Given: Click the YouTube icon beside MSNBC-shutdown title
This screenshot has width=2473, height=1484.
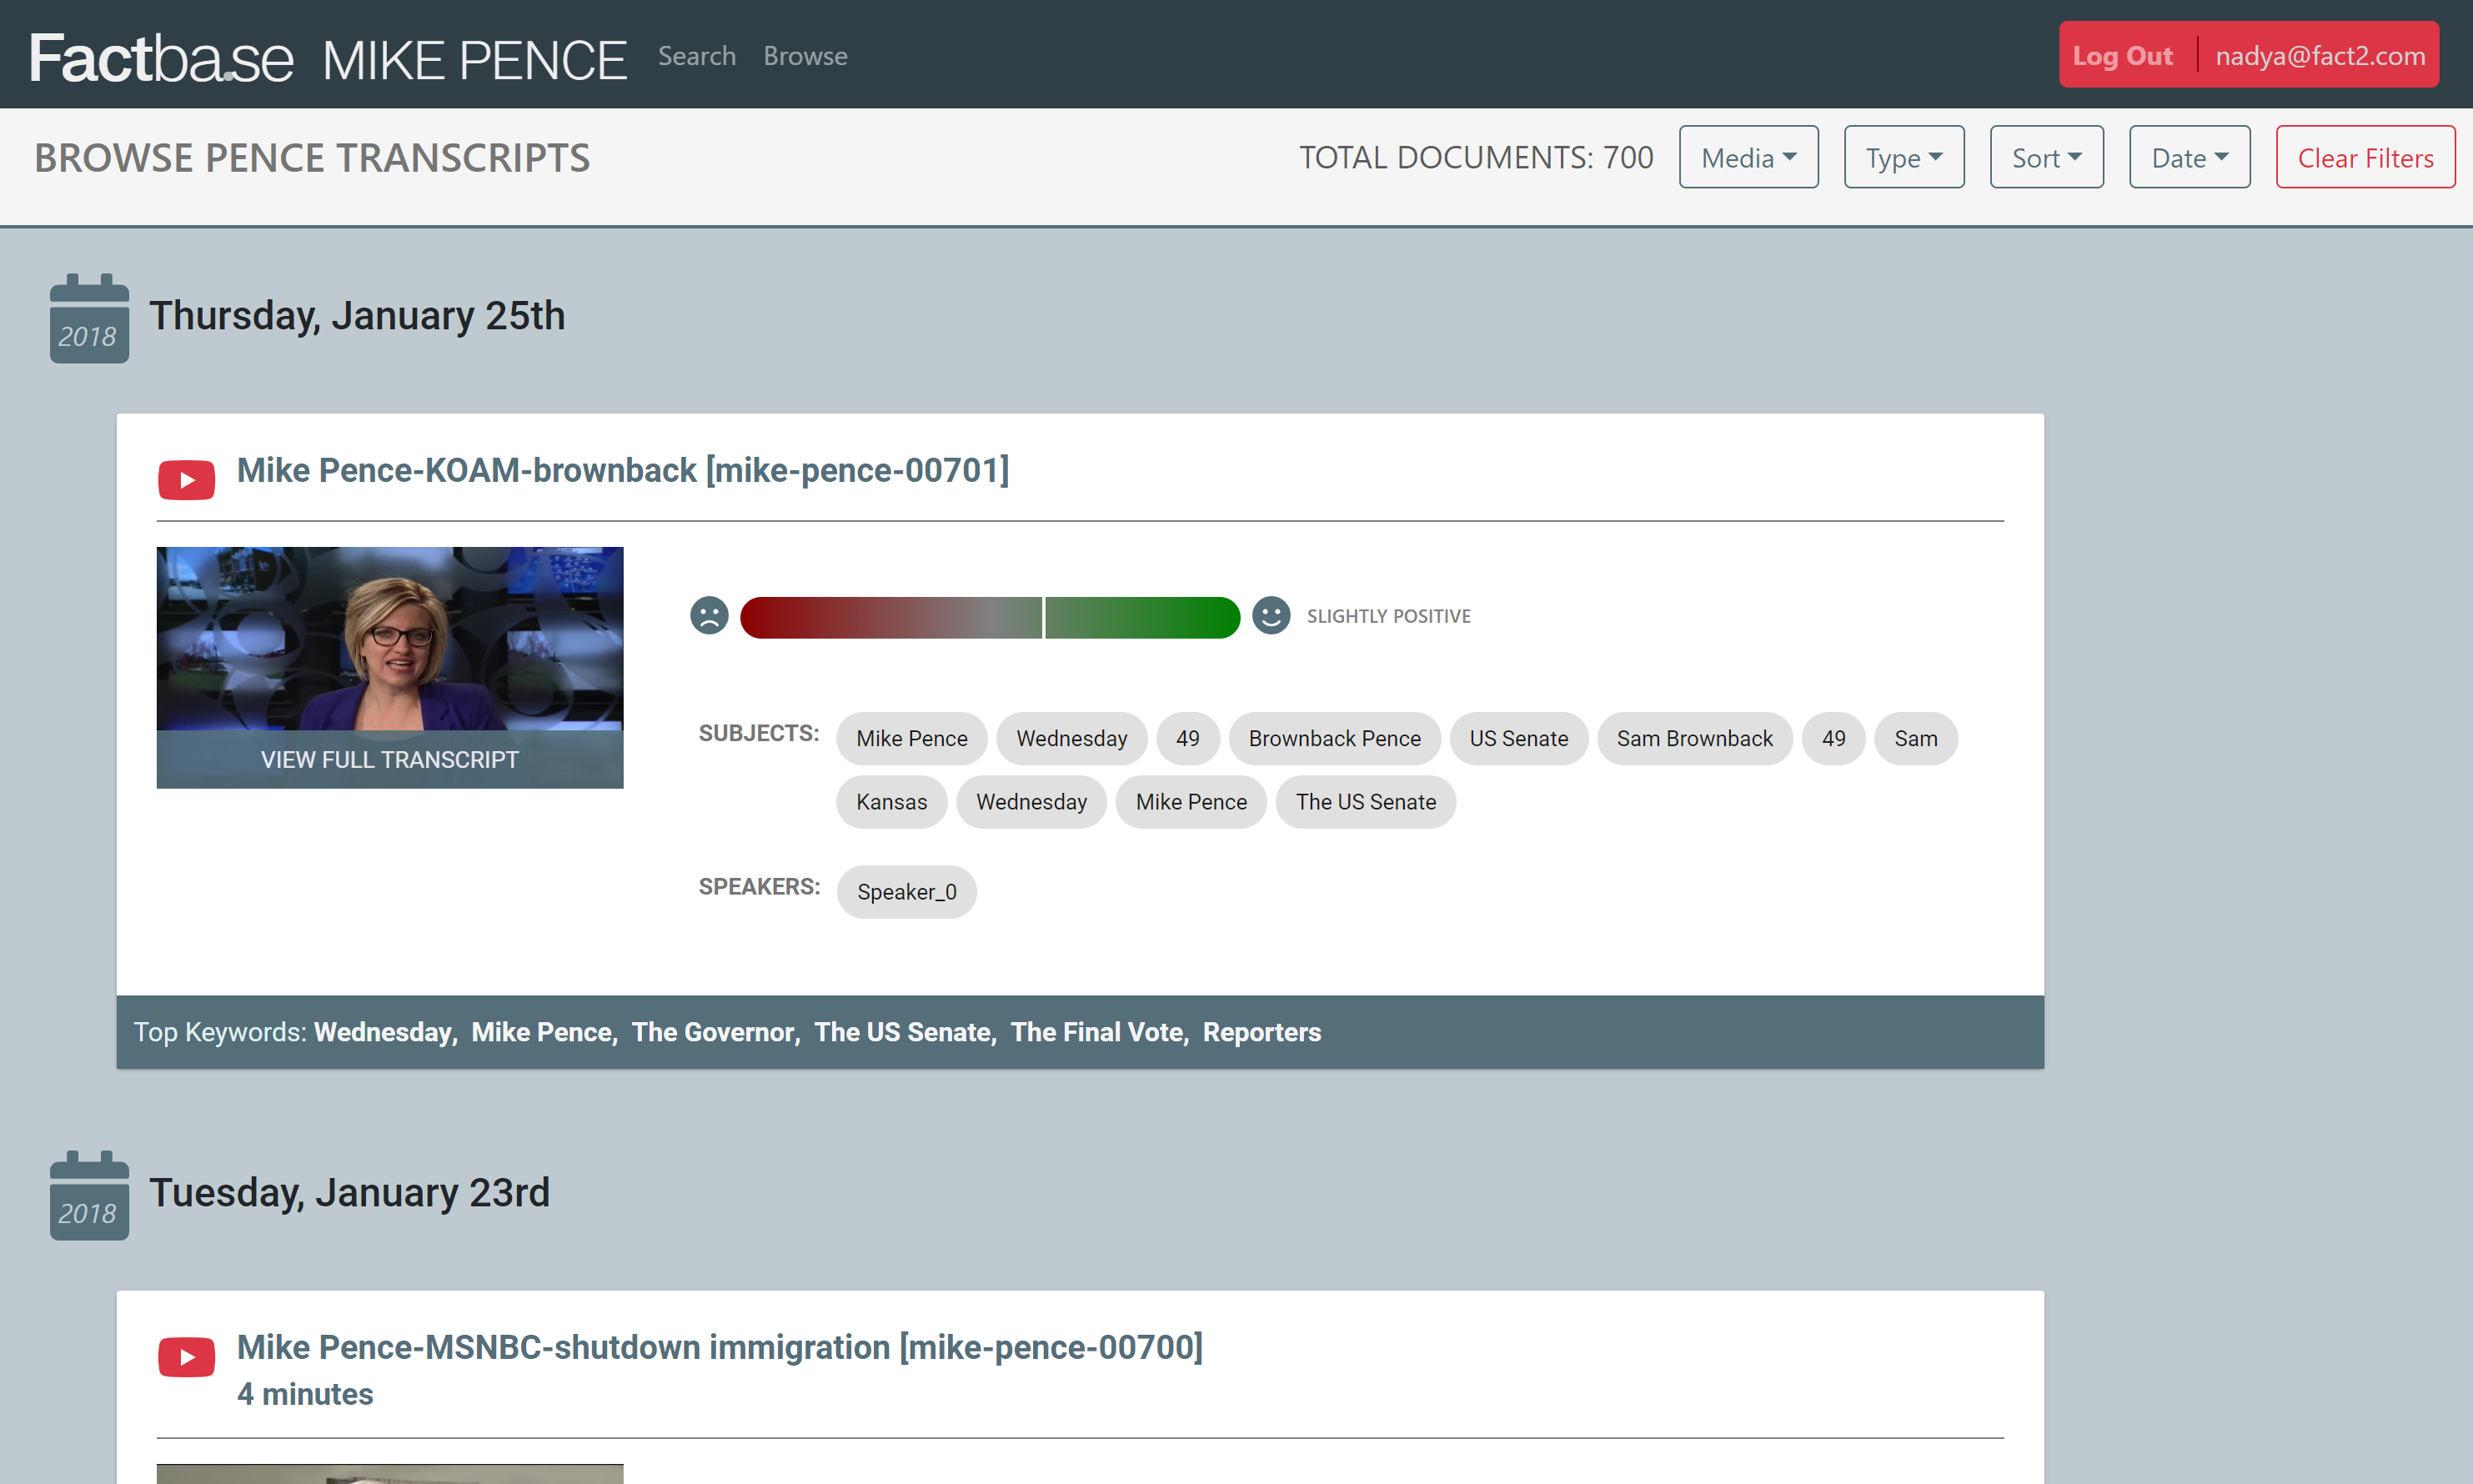Looking at the screenshot, I should (x=186, y=1357).
